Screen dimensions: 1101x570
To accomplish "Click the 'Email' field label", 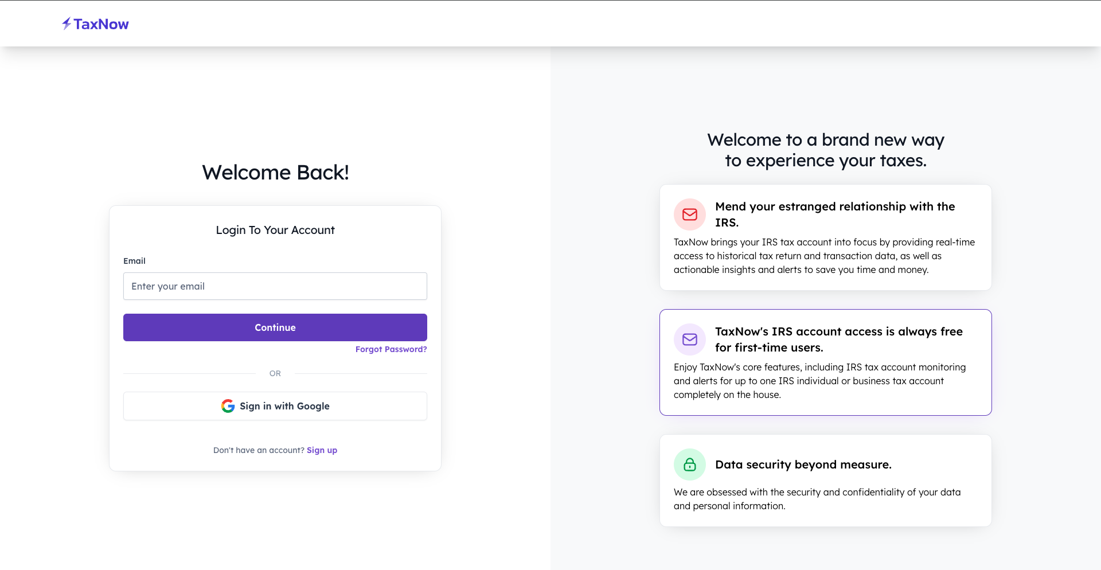I will (134, 261).
